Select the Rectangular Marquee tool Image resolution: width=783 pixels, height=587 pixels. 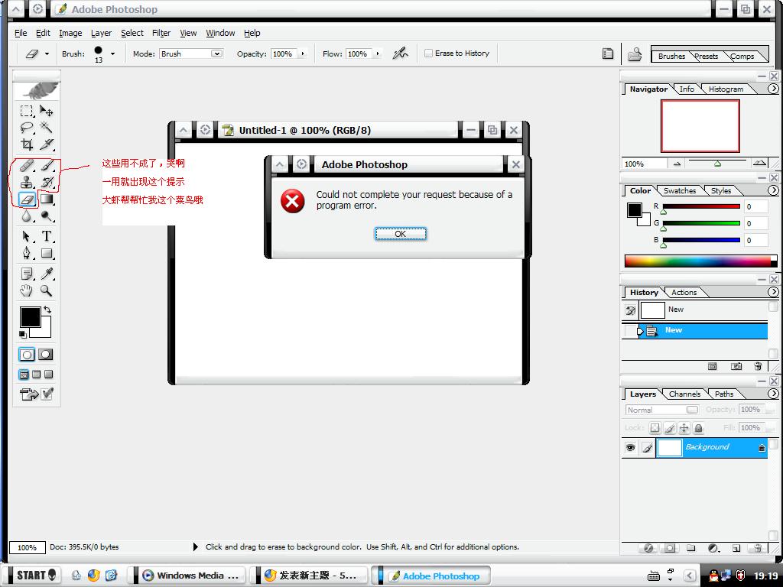[x=27, y=111]
